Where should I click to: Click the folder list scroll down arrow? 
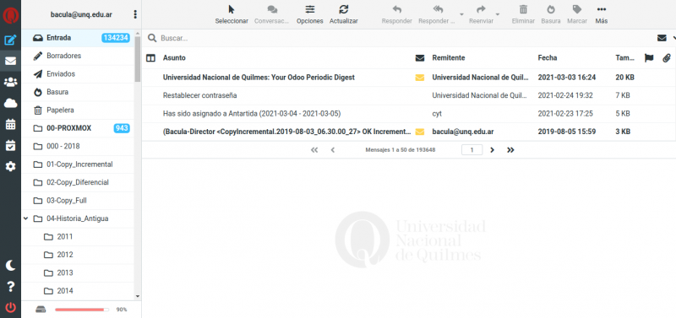pyautogui.click(x=138, y=296)
